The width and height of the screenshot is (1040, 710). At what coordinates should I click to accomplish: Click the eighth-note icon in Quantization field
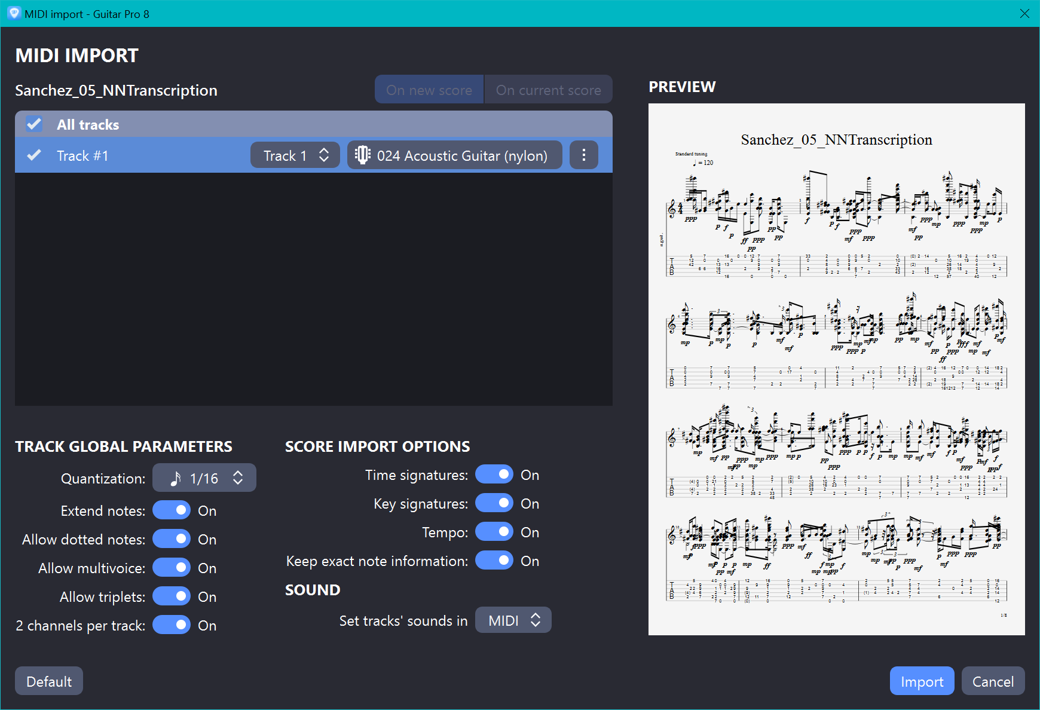tap(175, 478)
